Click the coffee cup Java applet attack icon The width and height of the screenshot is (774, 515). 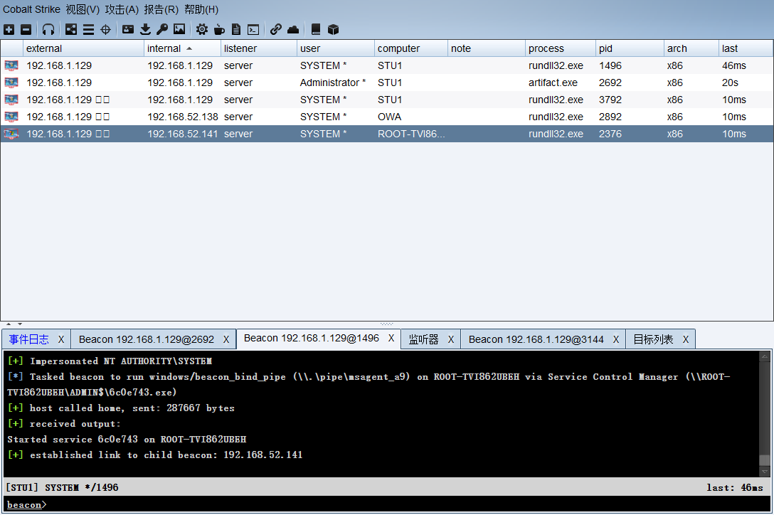[219, 30]
